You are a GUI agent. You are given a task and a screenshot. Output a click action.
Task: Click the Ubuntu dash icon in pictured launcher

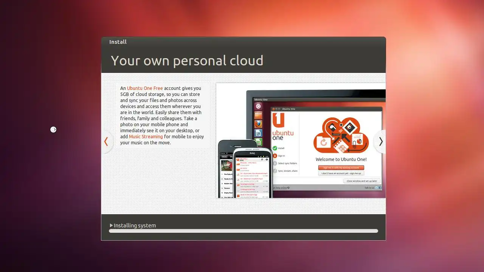[258, 106]
